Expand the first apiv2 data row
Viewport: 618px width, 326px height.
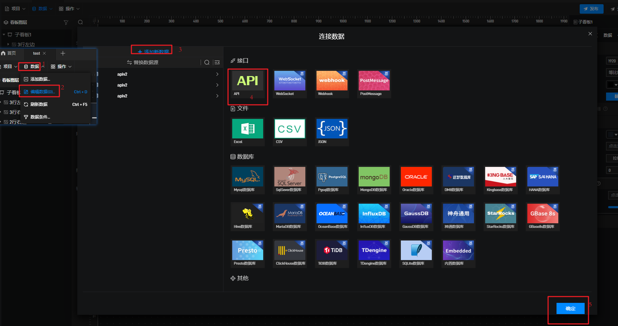coord(217,74)
